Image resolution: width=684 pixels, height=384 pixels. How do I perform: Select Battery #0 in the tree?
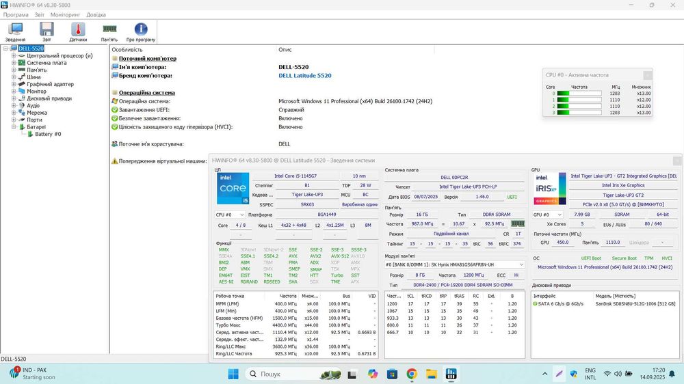click(48, 134)
